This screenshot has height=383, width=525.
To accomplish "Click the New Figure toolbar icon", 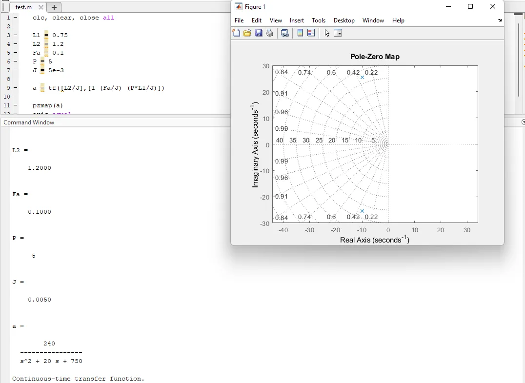I will pyautogui.click(x=237, y=33).
